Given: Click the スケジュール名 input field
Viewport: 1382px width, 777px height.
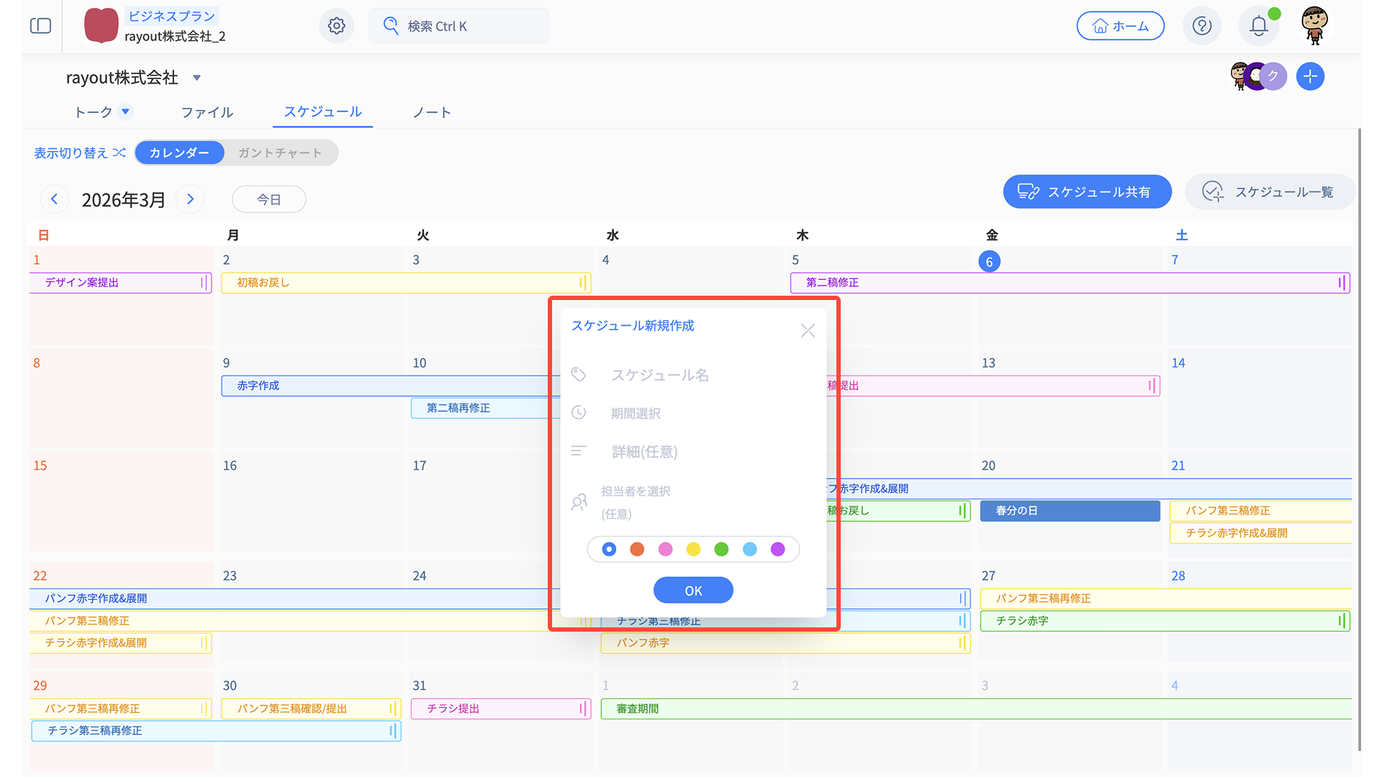Looking at the screenshot, I should pos(691,375).
